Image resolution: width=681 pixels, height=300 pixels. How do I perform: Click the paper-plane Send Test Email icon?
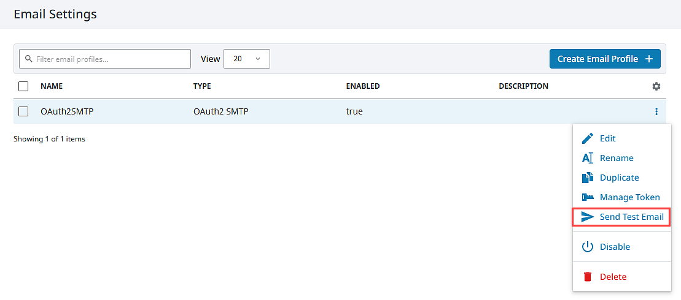pos(587,217)
